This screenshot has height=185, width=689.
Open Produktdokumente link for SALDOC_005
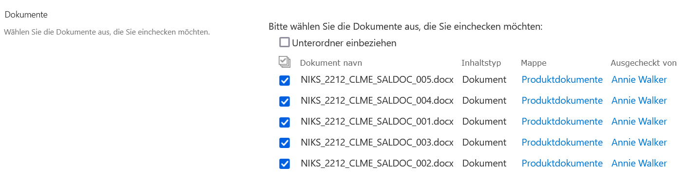562,80
